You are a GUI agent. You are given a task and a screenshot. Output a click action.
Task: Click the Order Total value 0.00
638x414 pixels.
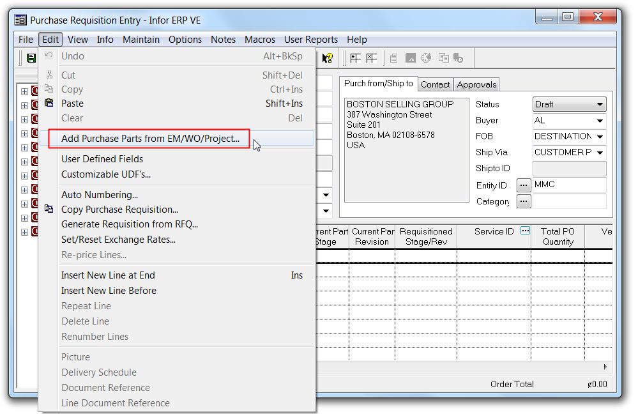[x=597, y=384]
